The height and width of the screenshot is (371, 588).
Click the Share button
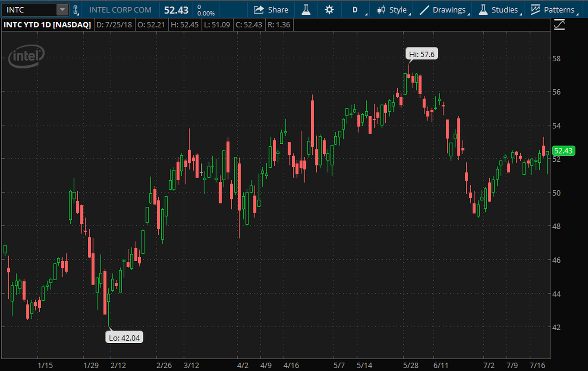tap(271, 10)
